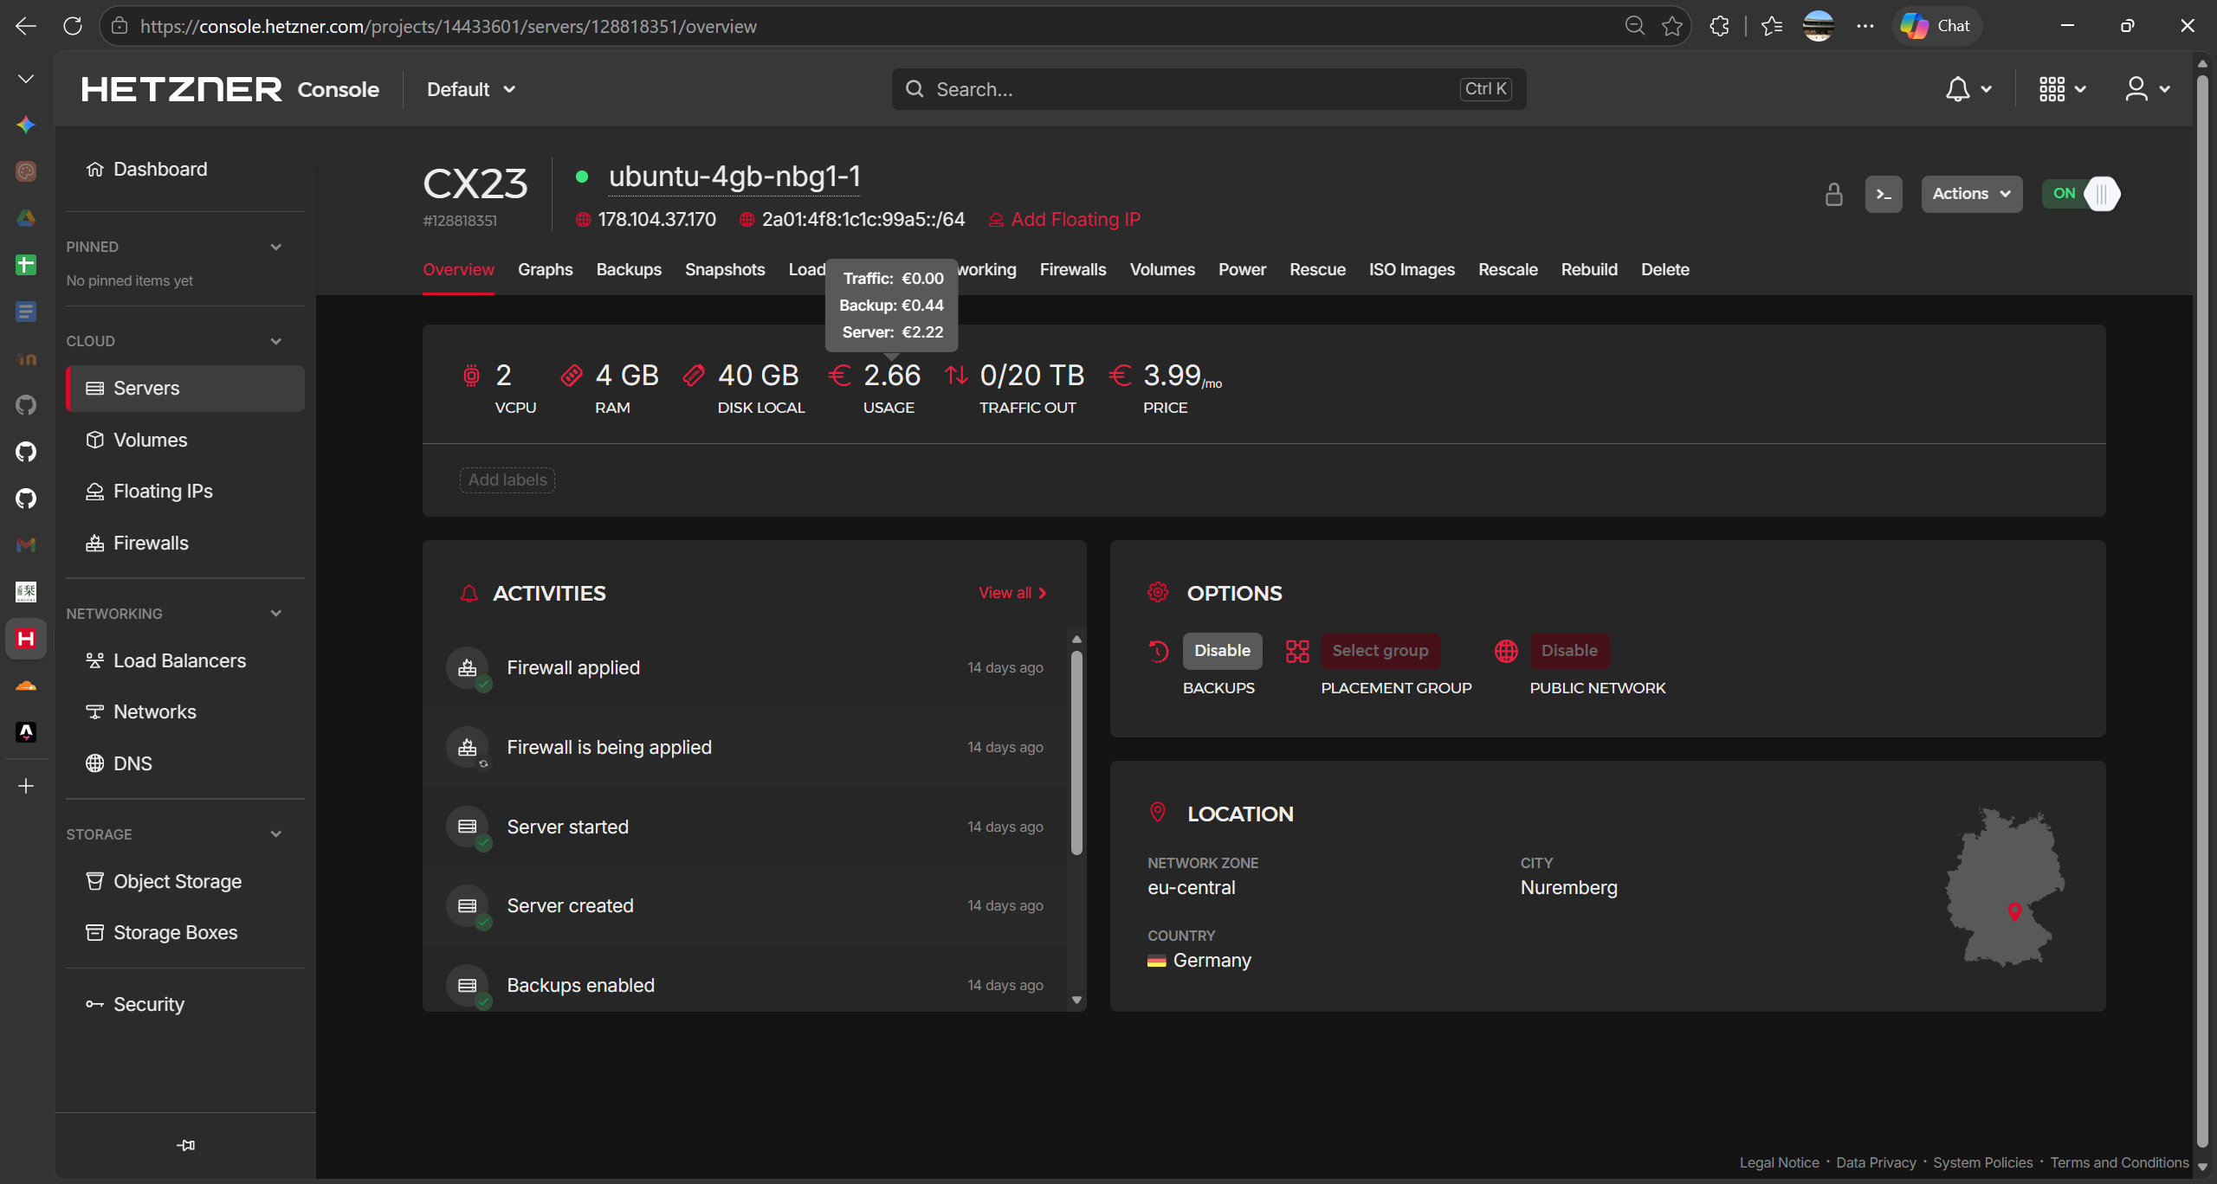Viewport: 2217px width, 1184px height.
Task: Click the browser back arrow
Action: (26, 26)
